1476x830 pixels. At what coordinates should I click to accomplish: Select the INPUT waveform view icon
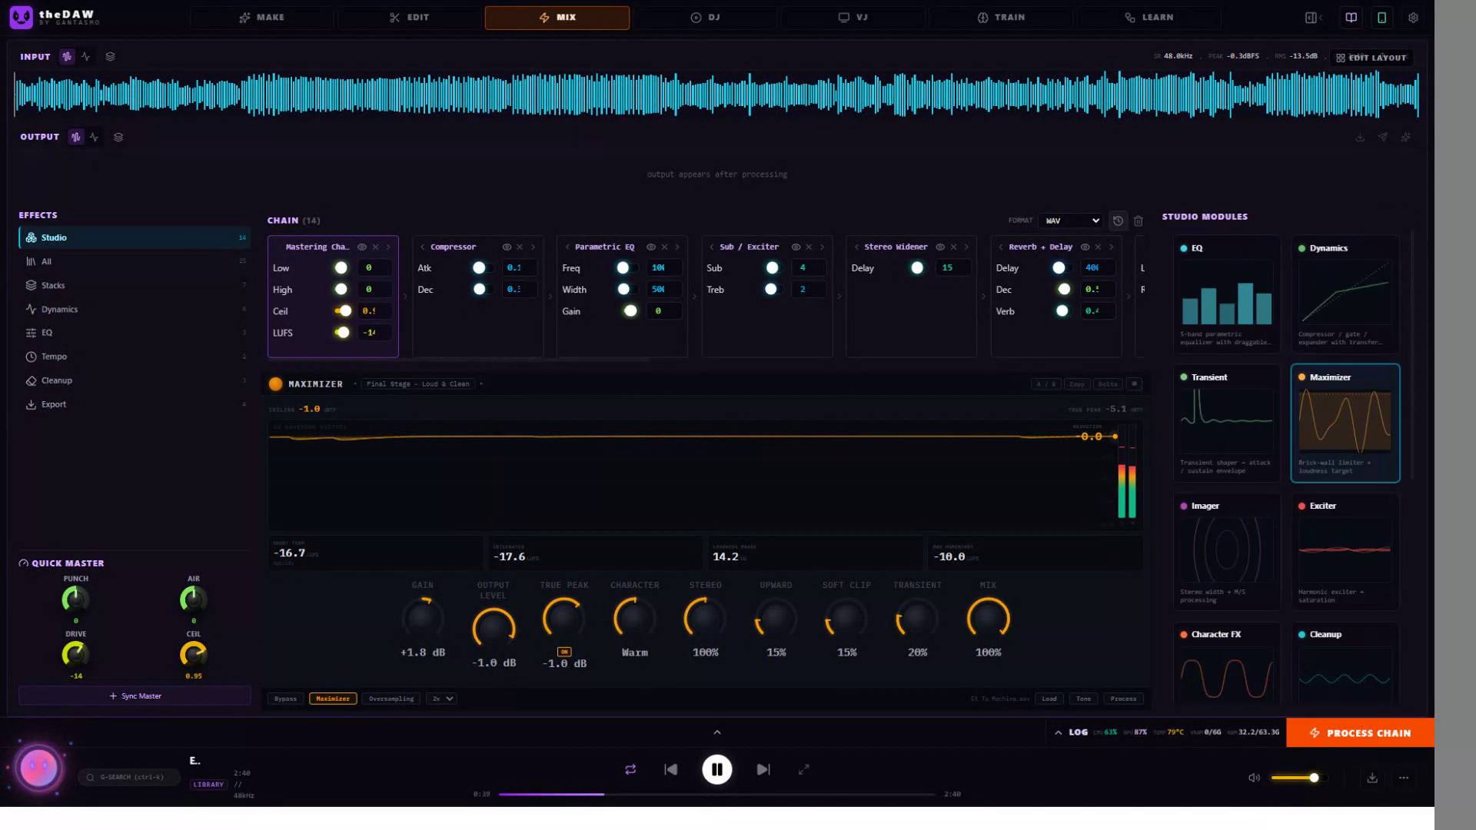(x=67, y=57)
